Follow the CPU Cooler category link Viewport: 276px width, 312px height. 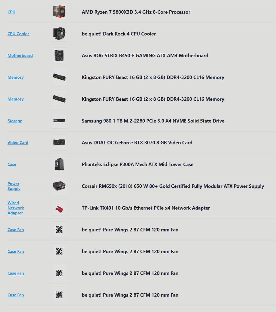18,34
